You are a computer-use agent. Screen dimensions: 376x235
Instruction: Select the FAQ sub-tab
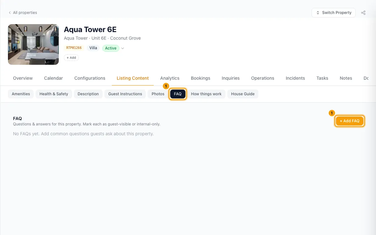pyautogui.click(x=178, y=94)
